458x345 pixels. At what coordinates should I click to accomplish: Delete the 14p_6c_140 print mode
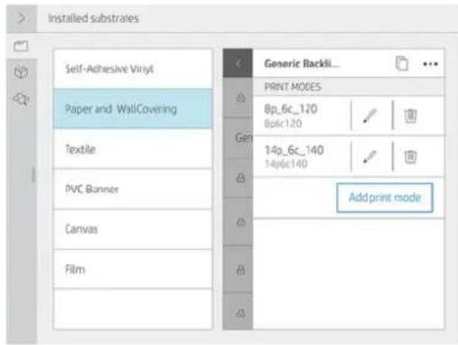[x=410, y=157]
